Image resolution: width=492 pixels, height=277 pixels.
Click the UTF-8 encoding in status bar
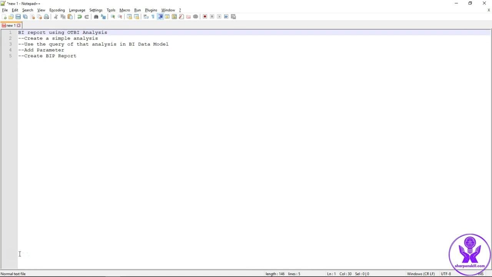[446, 274]
